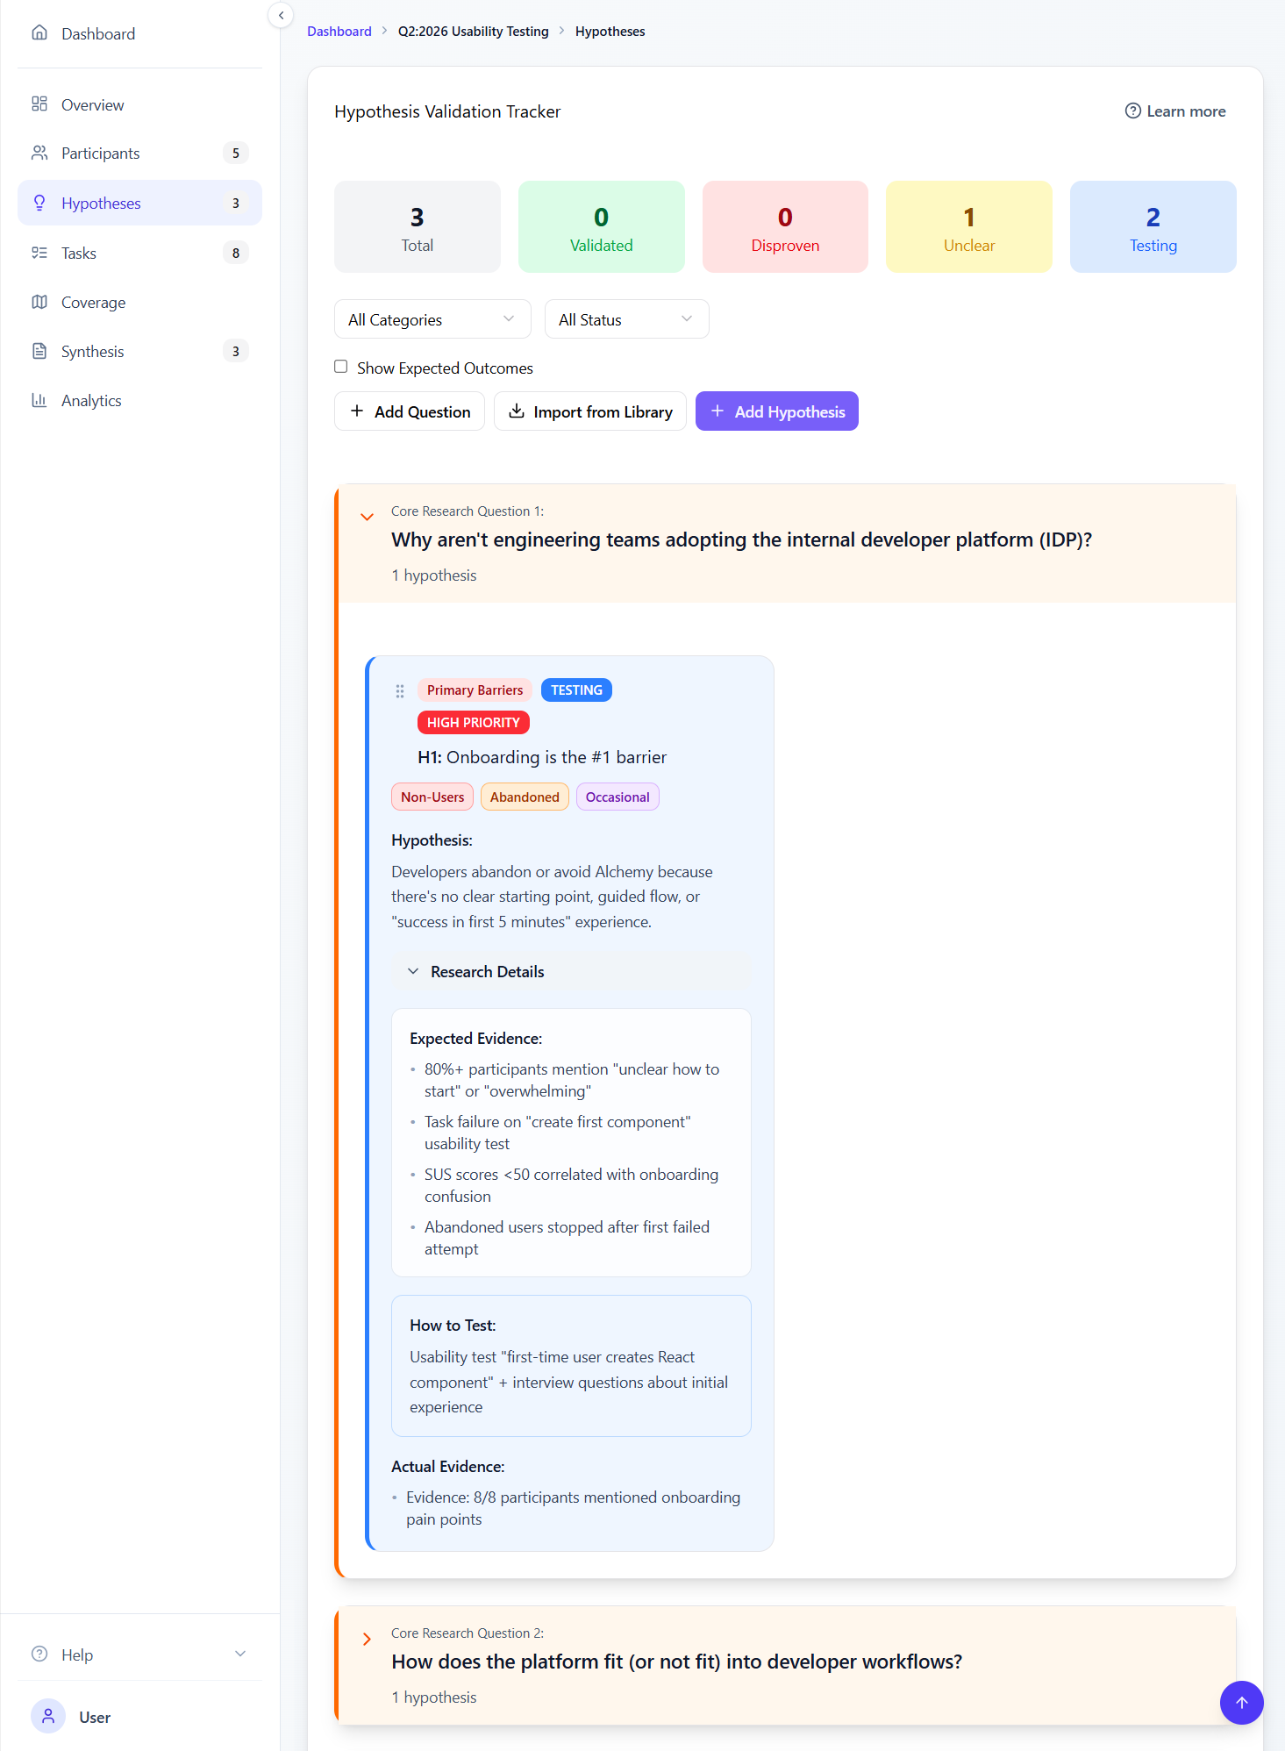Click the scroll-to-top arrow button
Image resolution: width=1285 pixels, height=1751 pixels.
1241,1703
